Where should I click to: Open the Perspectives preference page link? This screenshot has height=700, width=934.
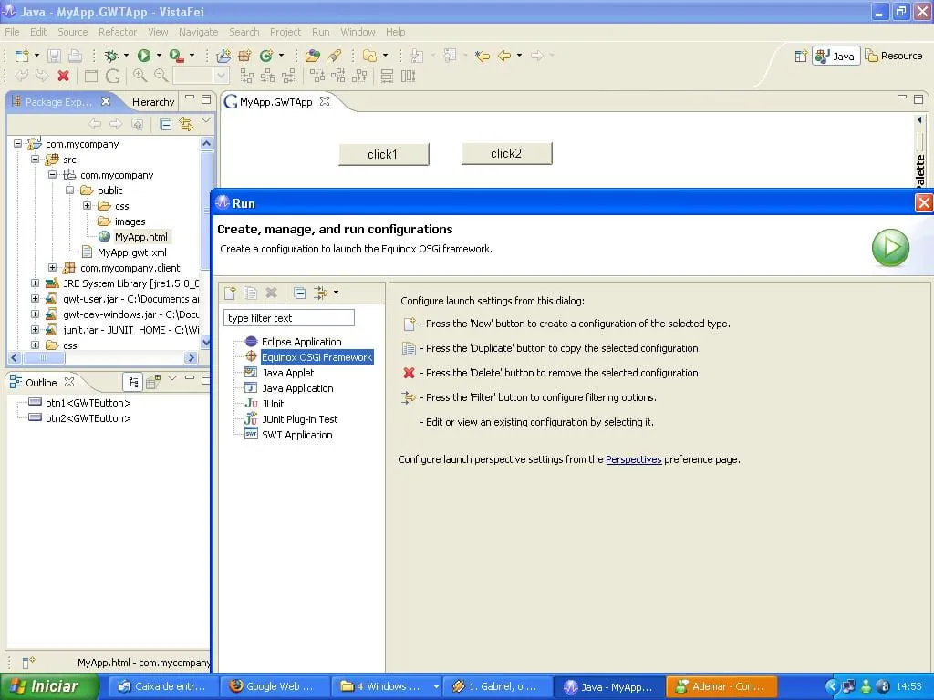tap(633, 459)
